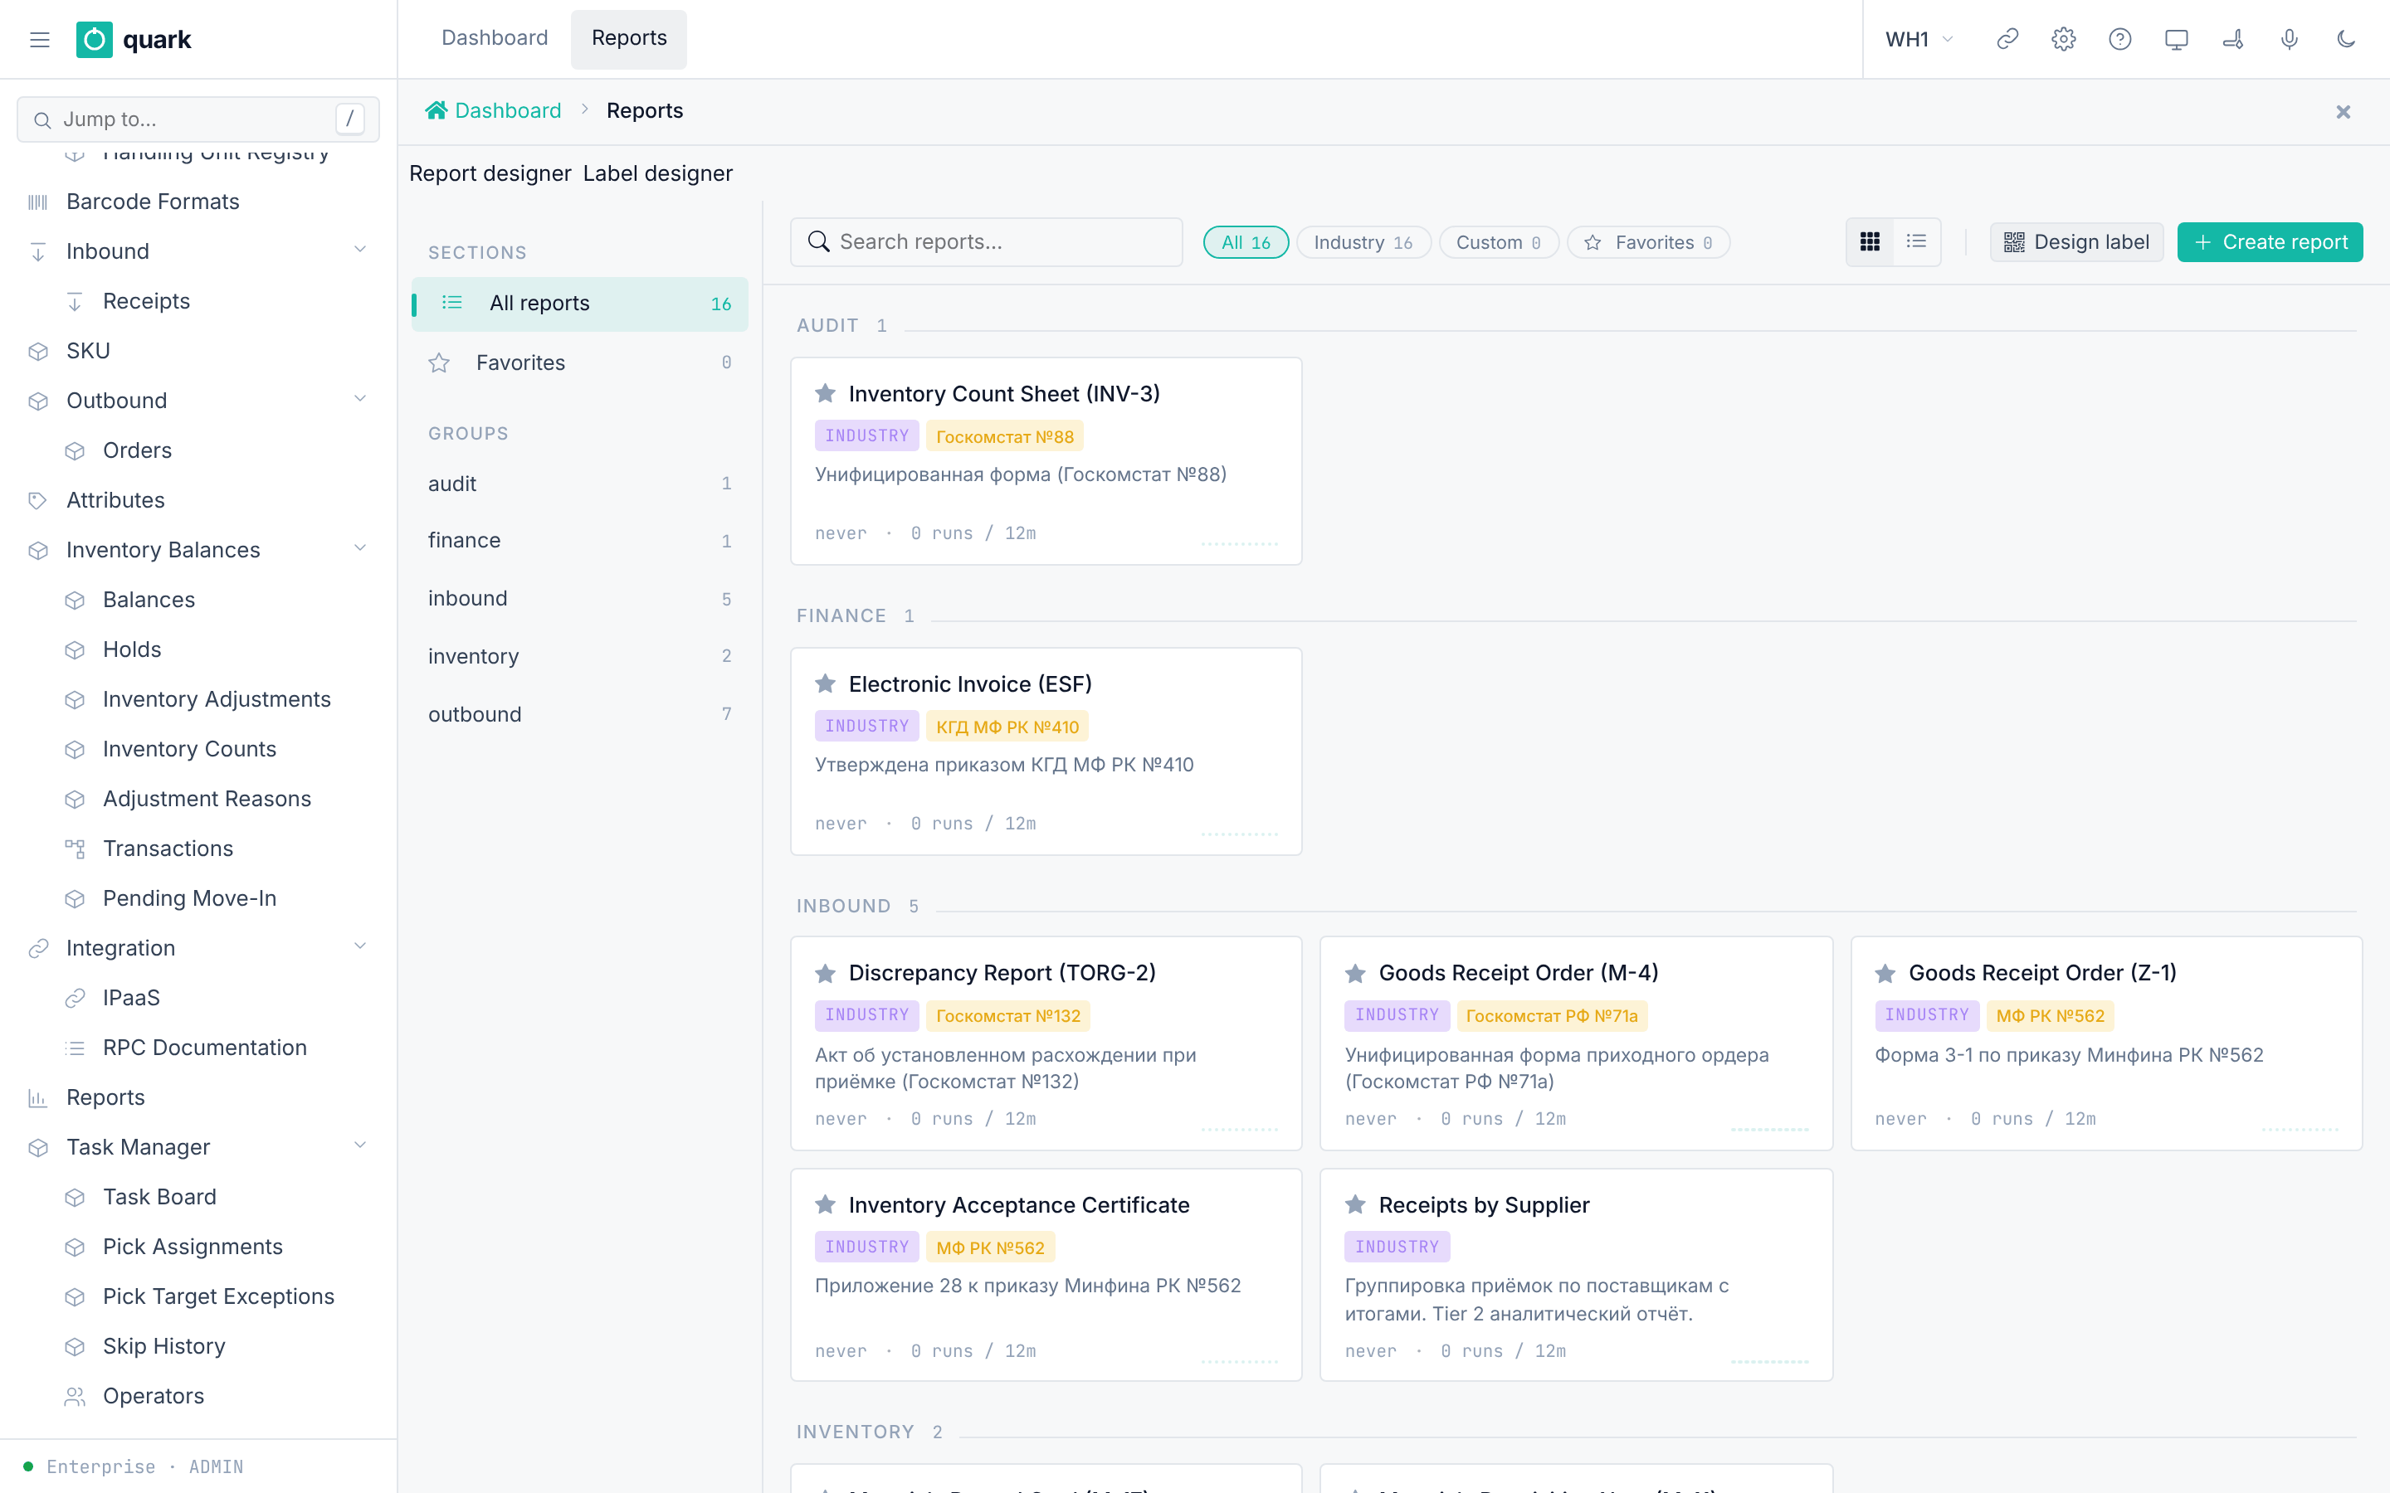Open settings gear in top bar
The width and height of the screenshot is (2390, 1493).
pos(2063,40)
